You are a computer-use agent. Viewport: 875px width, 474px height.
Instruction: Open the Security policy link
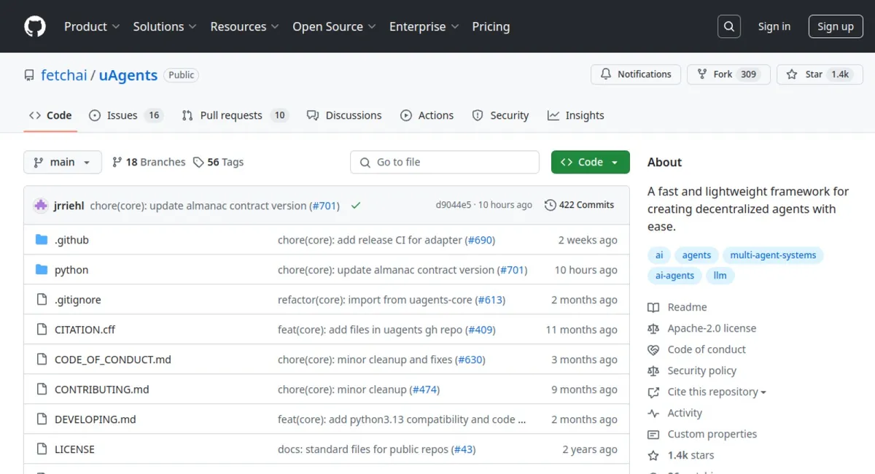click(702, 370)
